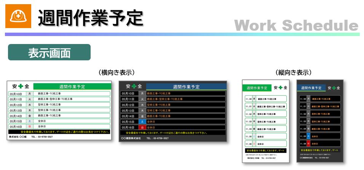The image size is (364, 170).
Task: Click red 日 badge in dark landscape schedule
Action: pyautogui.click(x=142, y=127)
